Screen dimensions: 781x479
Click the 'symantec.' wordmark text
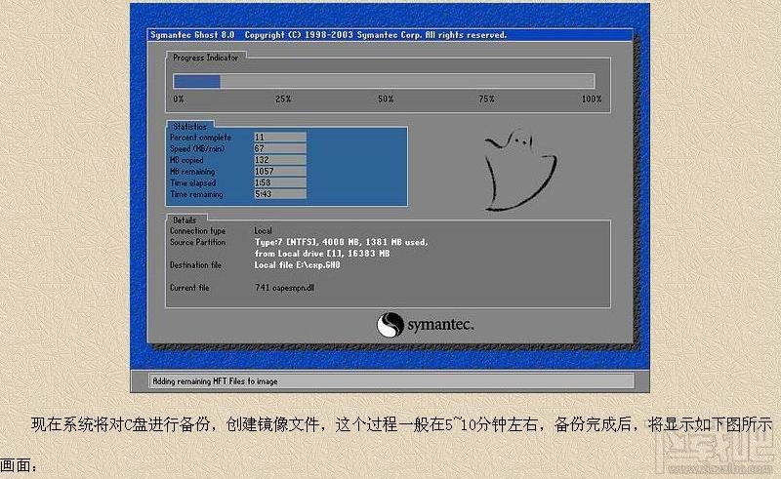click(440, 325)
